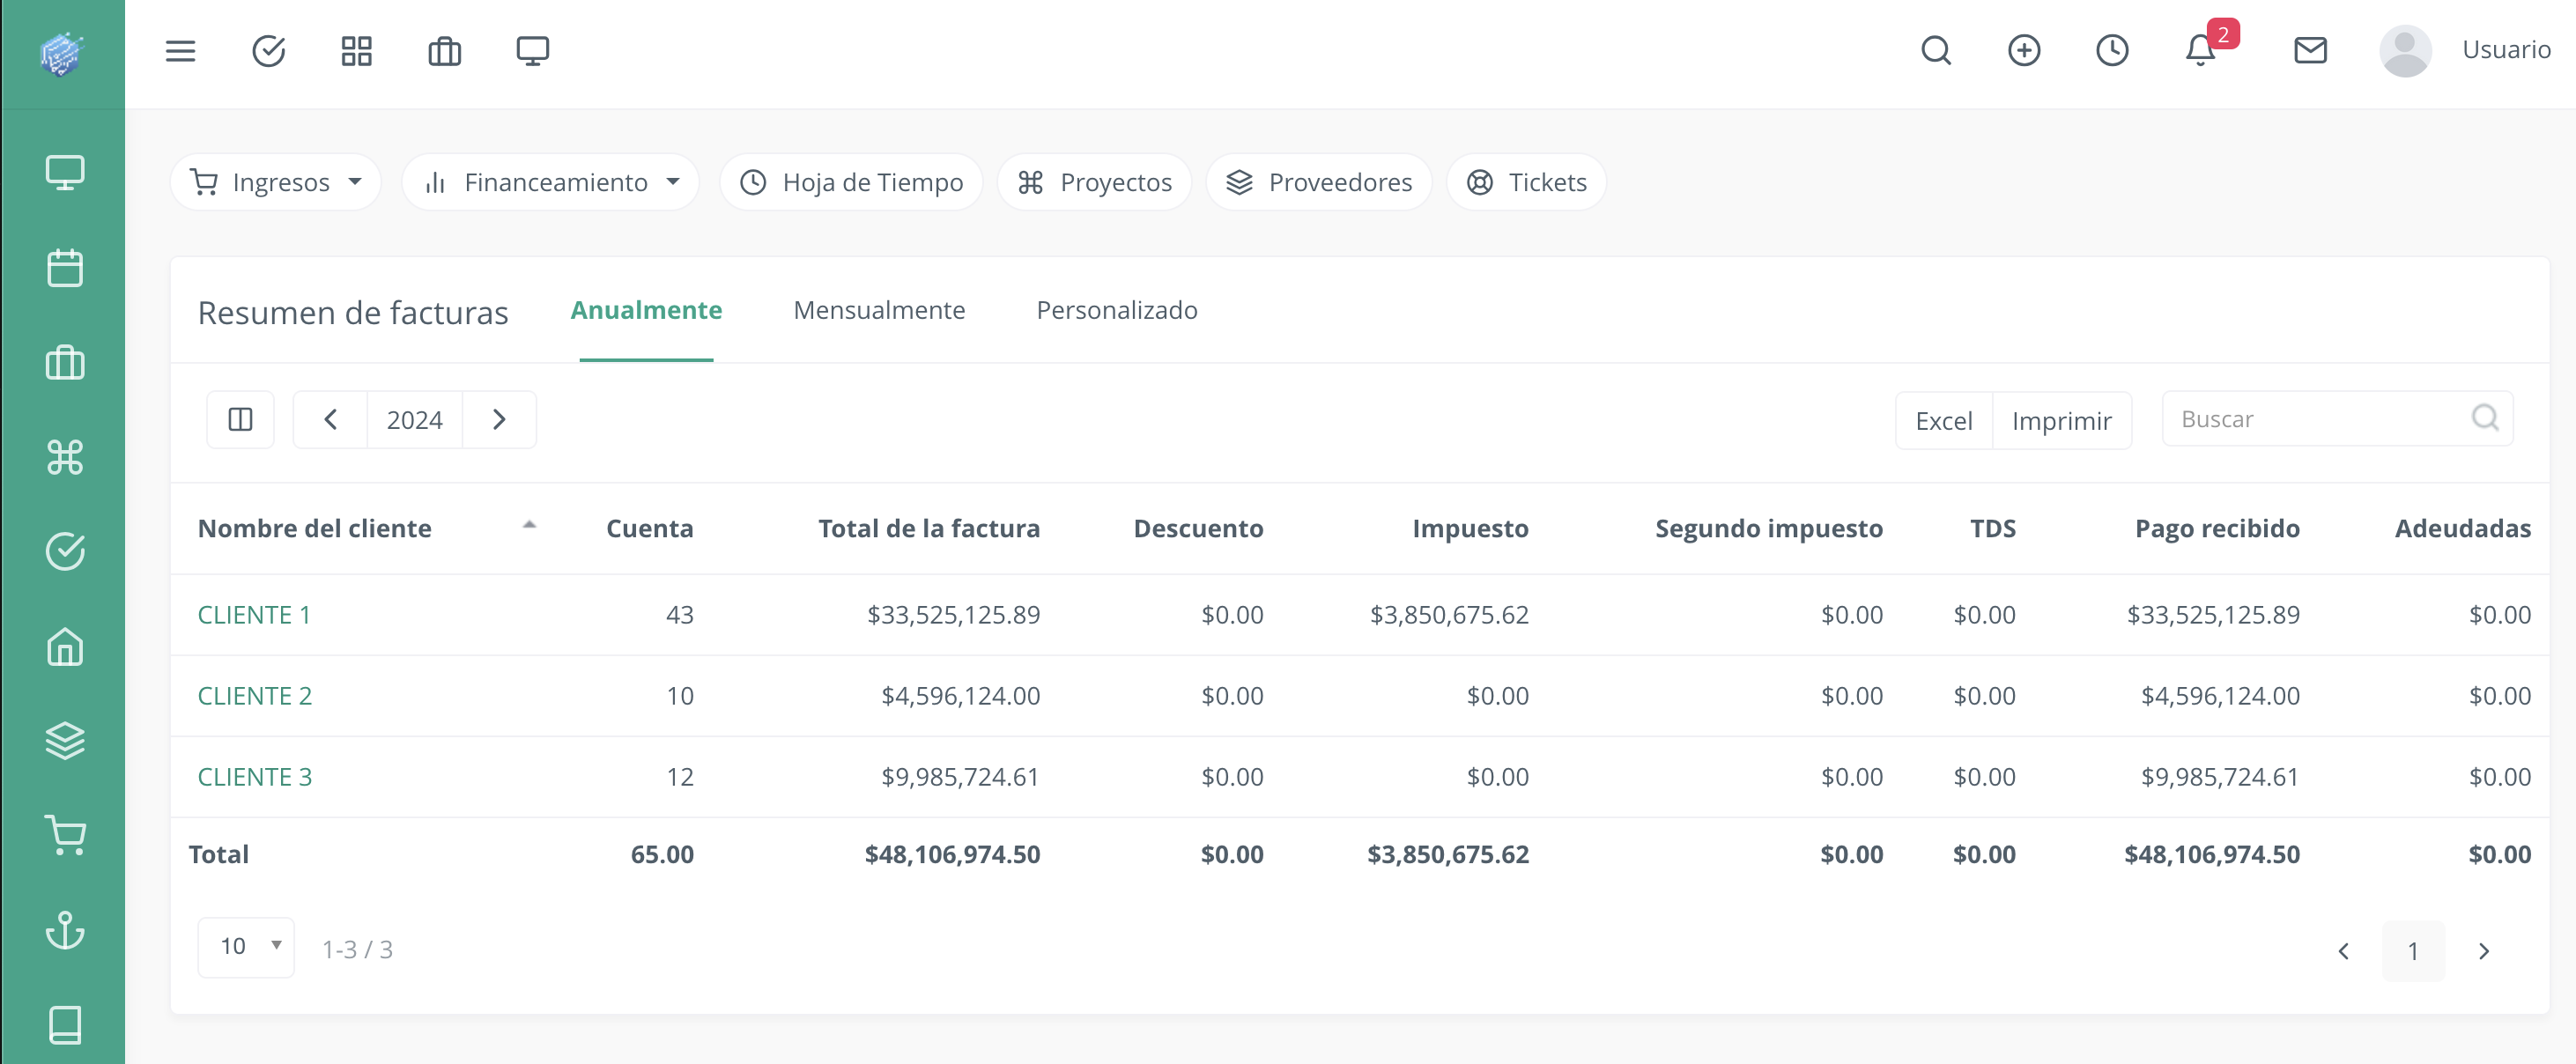Viewport: 2576px width, 1064px height.
Task: Click the hamburger menu icon
Action: click(180, 51)
